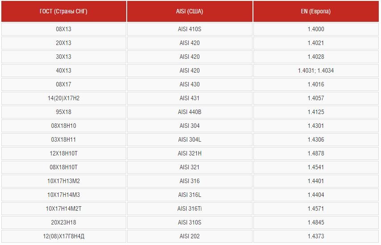Select the 08Х13 cell
The width and height of the screenshot is (381, 245).
click(x=64, y=29)
